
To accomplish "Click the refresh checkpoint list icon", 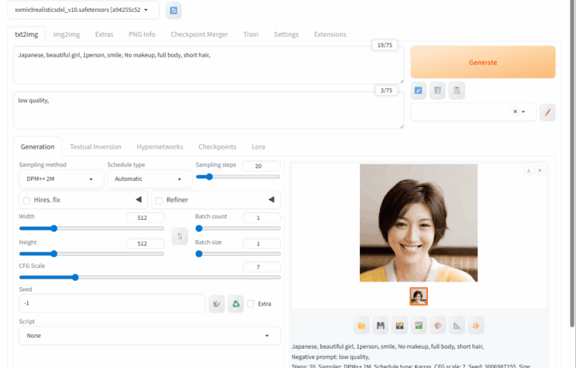I will tap(174, 10).
